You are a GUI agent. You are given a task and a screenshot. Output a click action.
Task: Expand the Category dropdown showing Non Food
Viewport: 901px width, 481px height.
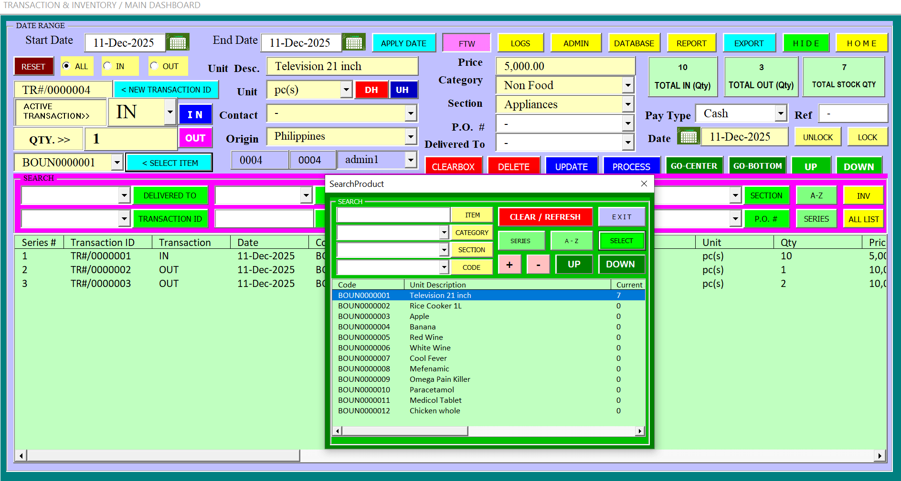tap(628, 85)
